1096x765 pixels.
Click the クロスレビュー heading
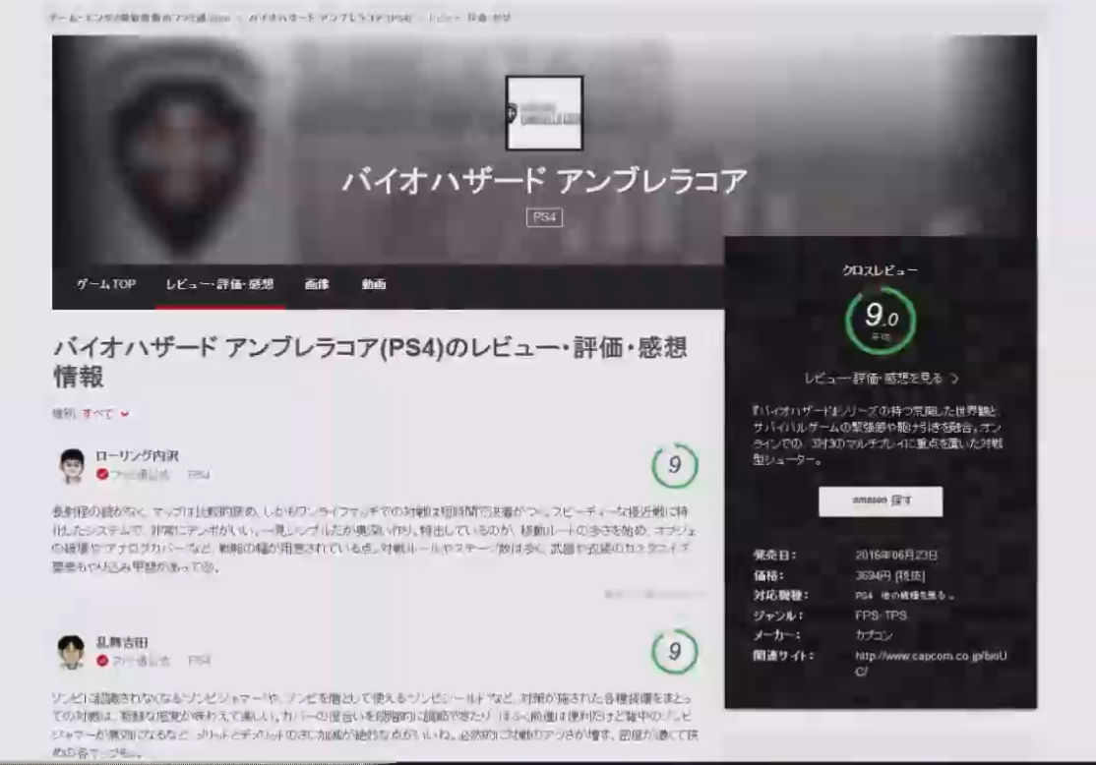(880, 270)
